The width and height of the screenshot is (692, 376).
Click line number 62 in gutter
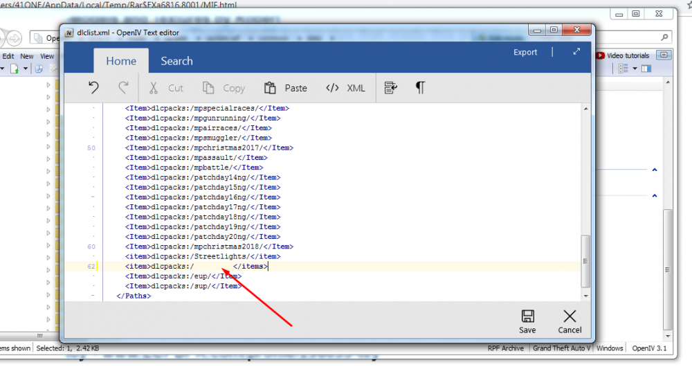coord(91,267)
